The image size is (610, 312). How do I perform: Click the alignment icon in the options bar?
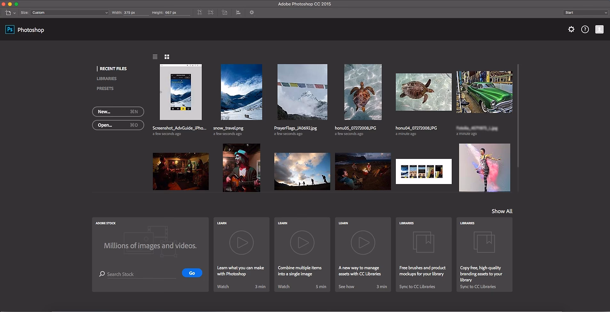[x=238, y=12]
